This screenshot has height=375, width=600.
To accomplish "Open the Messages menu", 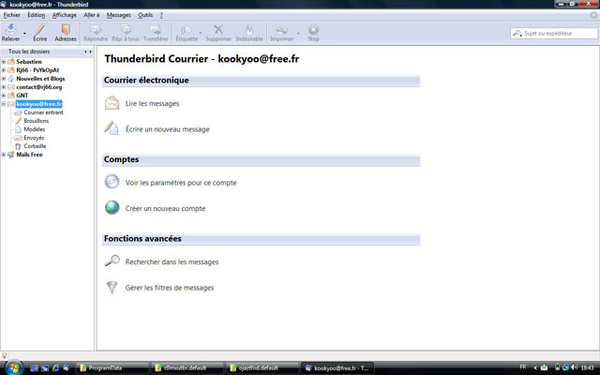I will 119,15.
